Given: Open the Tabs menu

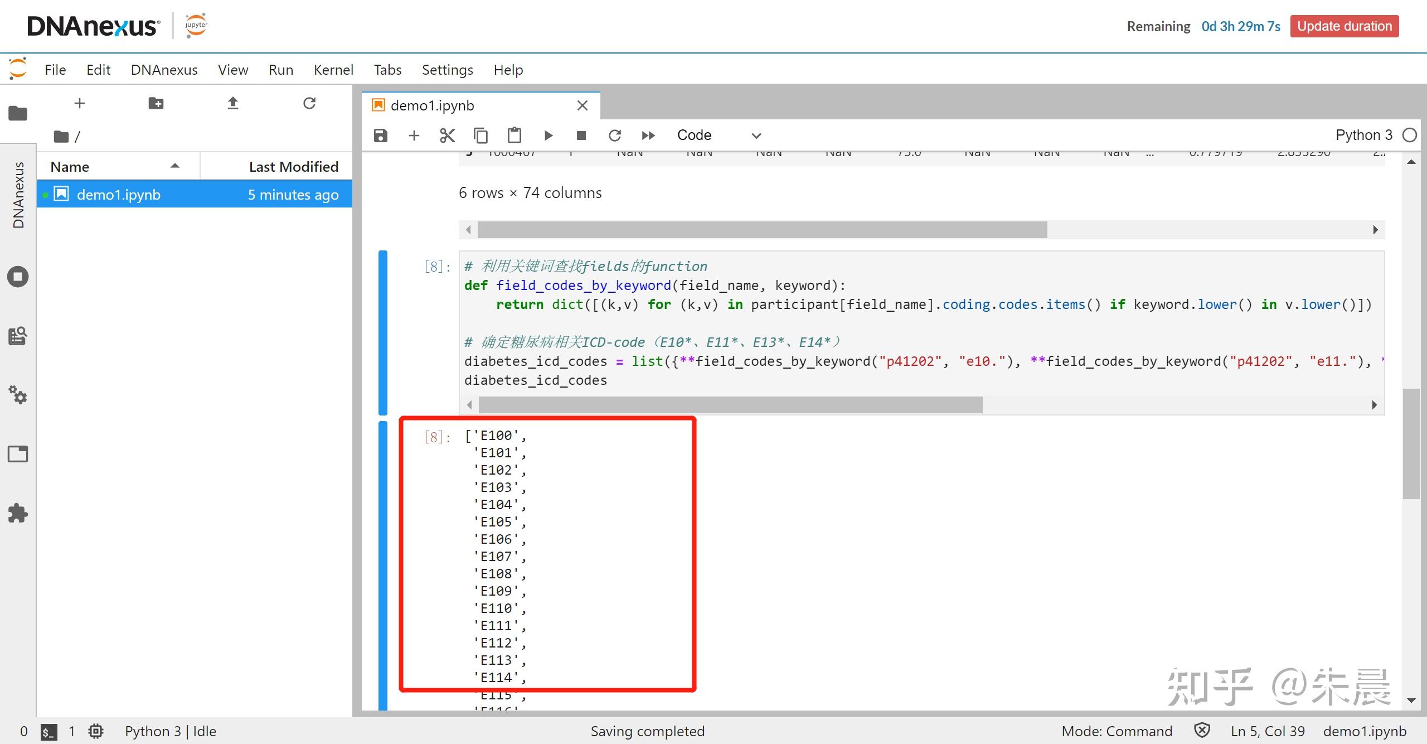Looking at the screenshot, I should (387, 70).
